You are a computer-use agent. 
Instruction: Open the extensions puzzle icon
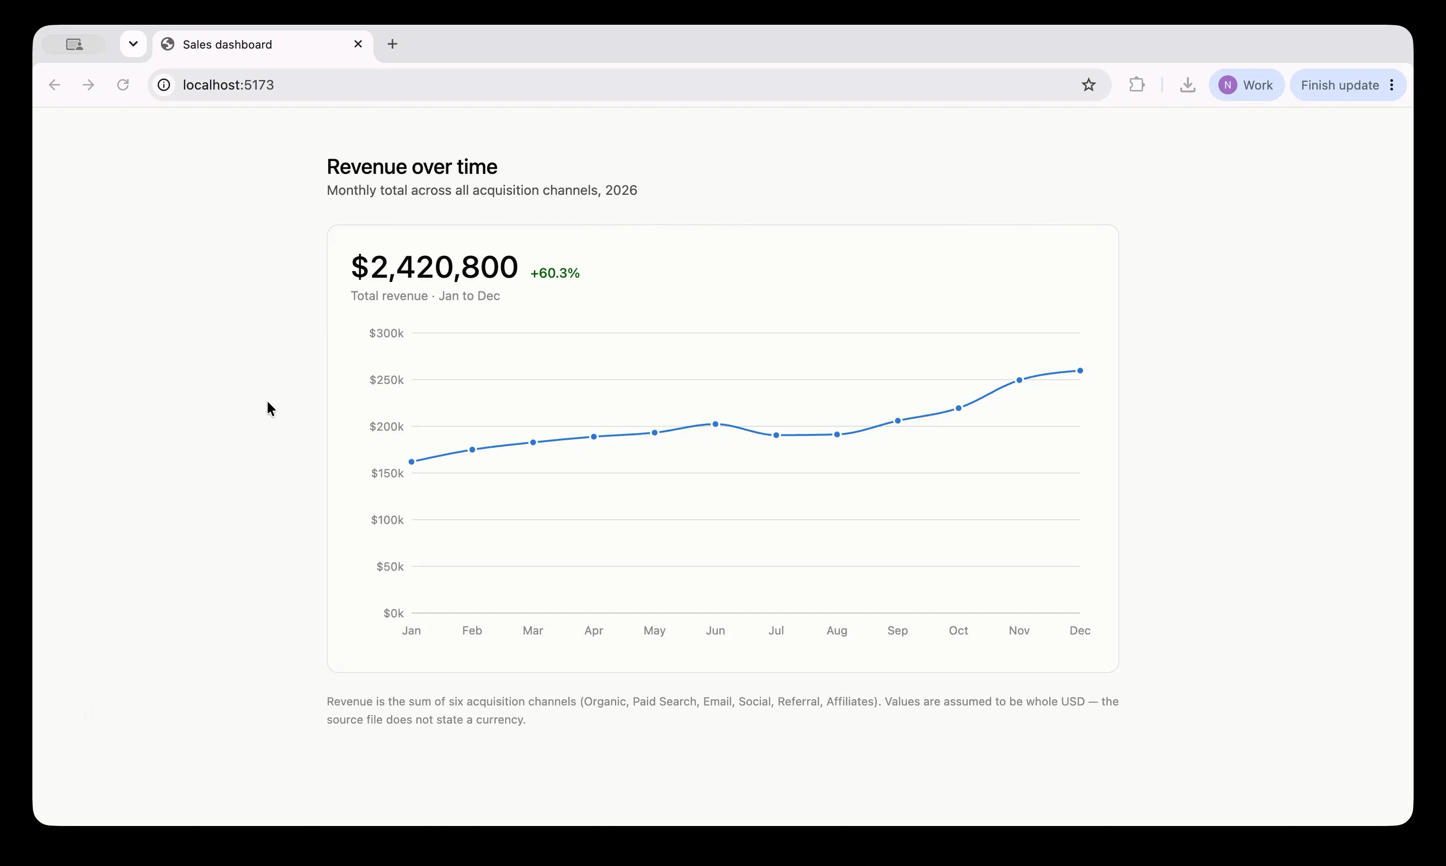click(x=1136, y=85)
